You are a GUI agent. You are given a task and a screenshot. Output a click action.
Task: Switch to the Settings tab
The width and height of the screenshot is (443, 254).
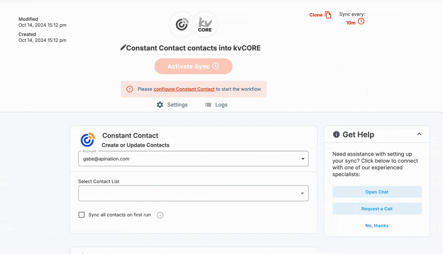pyautogui.click(x=172, y=105)
